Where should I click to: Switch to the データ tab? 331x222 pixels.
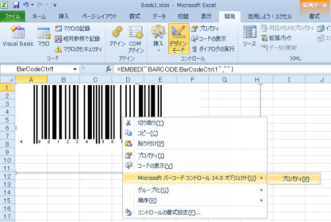coord(159,16)
